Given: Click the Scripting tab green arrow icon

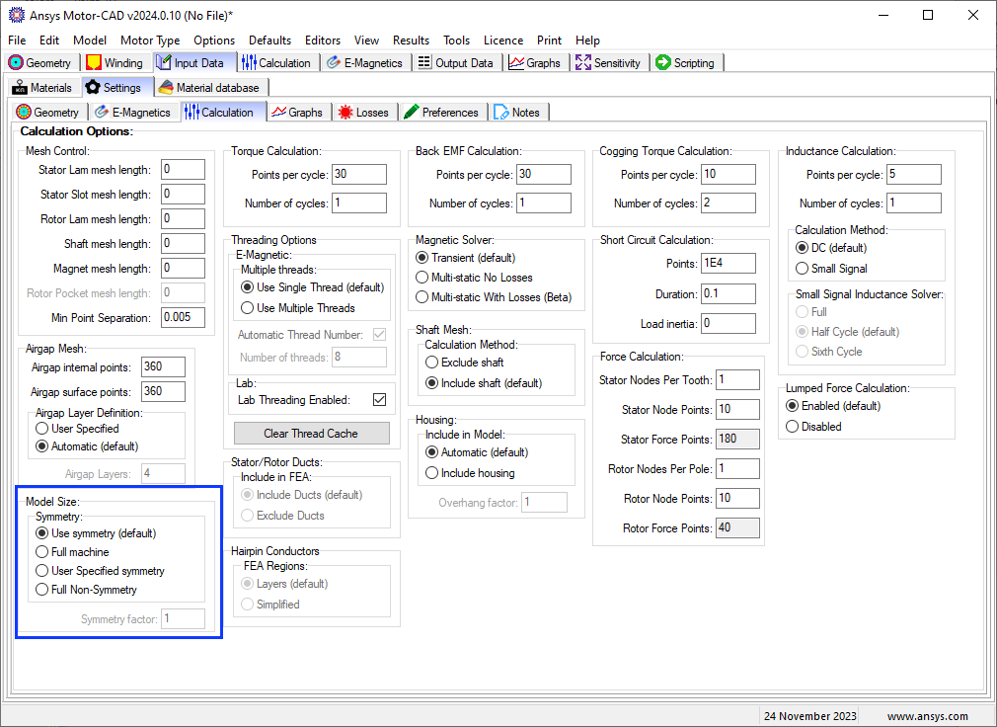Looking at the screenshot, I should coord(662,62).
